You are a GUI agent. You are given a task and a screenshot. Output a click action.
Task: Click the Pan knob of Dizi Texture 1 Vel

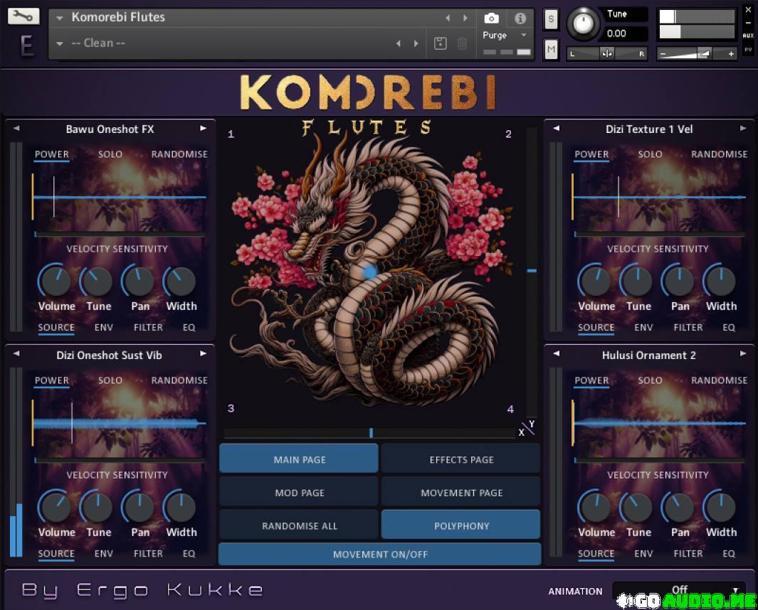pyautogui.click(x=679, y=281)
